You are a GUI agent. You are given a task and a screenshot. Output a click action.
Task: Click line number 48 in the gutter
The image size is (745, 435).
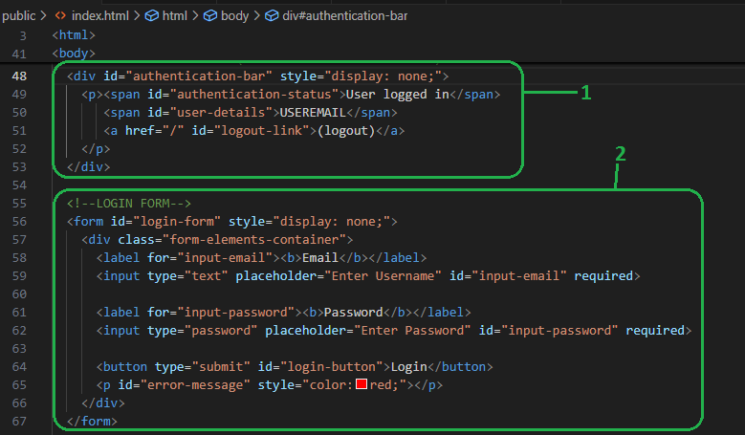[x=19, y=76]
